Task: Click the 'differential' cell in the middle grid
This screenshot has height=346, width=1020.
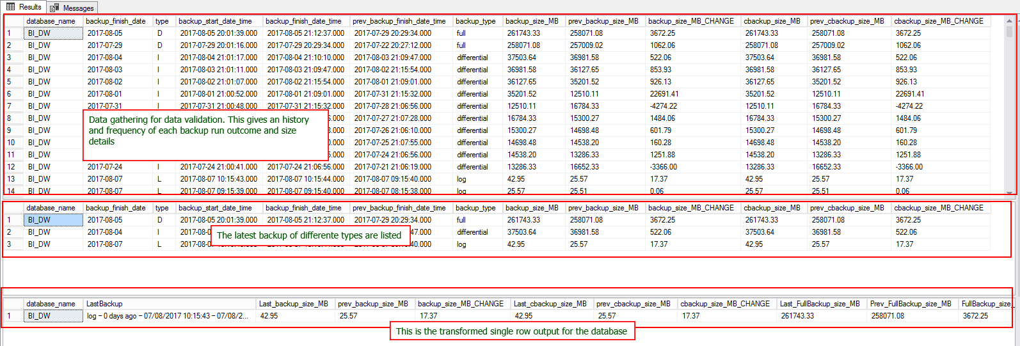Action: [x=472, y=232]
